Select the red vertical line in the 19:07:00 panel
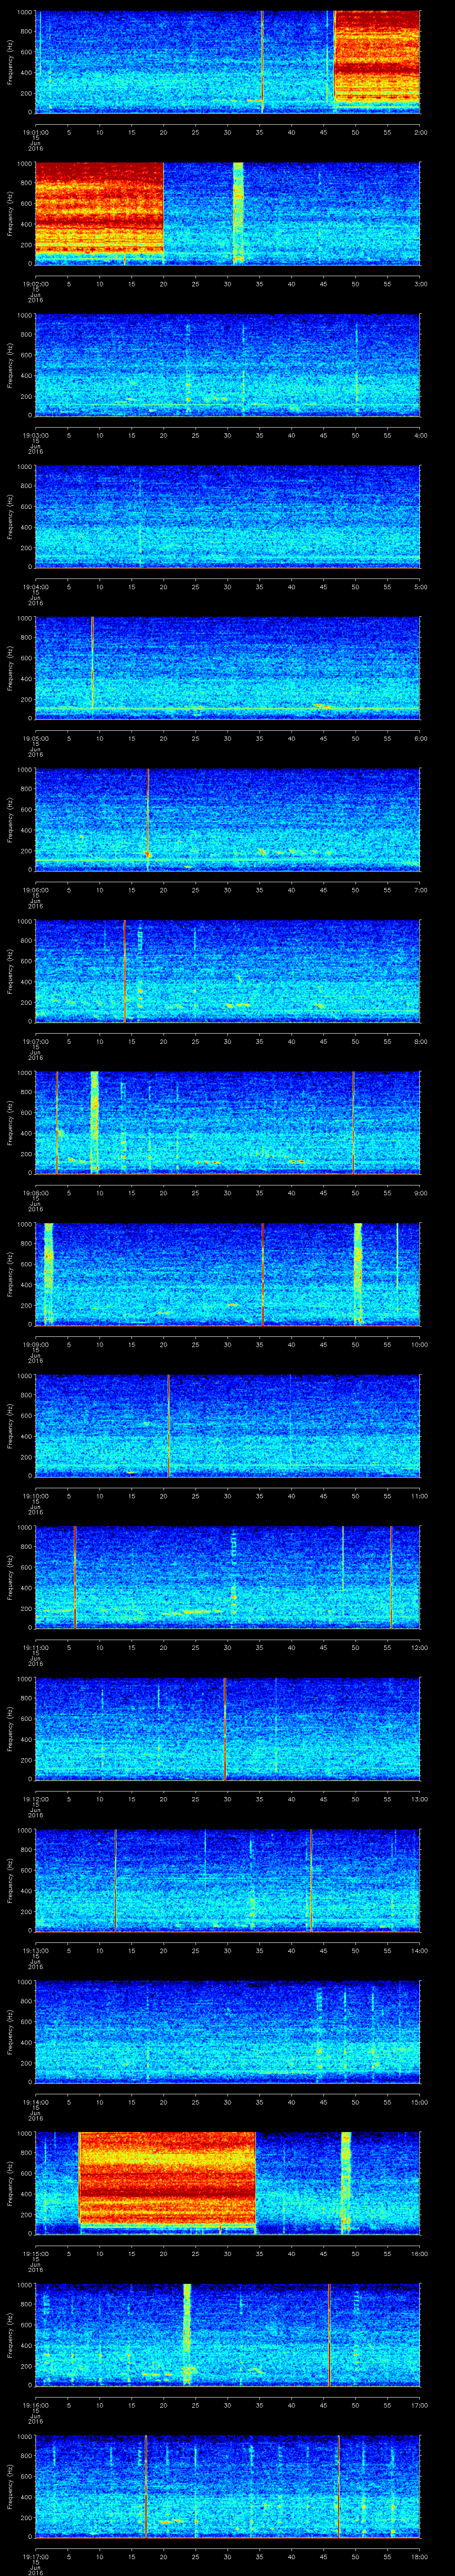Screen dimensions: 455x2576 coord(124,970)
